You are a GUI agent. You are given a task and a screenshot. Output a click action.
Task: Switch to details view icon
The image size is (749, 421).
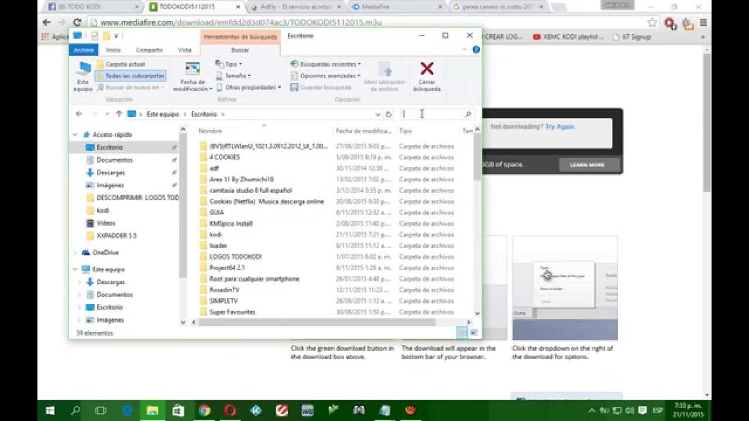click(462, 333)
